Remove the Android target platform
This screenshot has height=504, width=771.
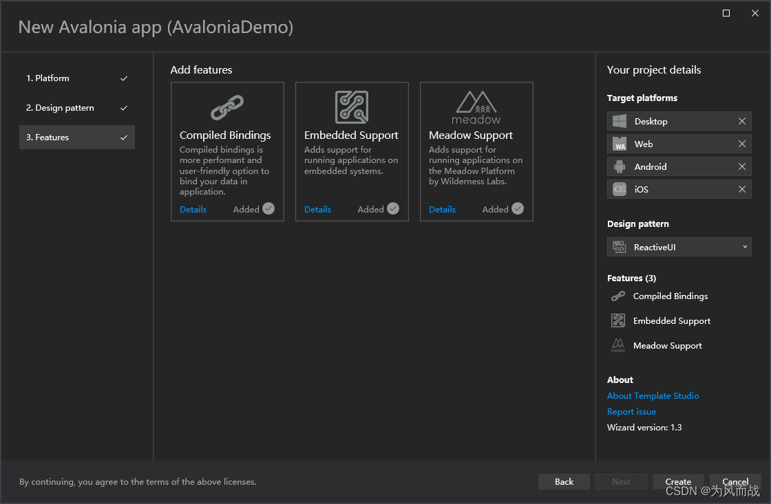click(x=742, y=166)
